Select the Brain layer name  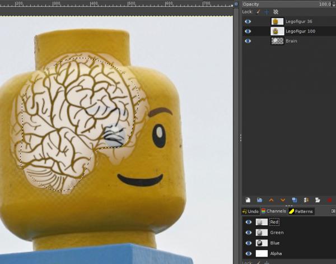click(291, 41)
